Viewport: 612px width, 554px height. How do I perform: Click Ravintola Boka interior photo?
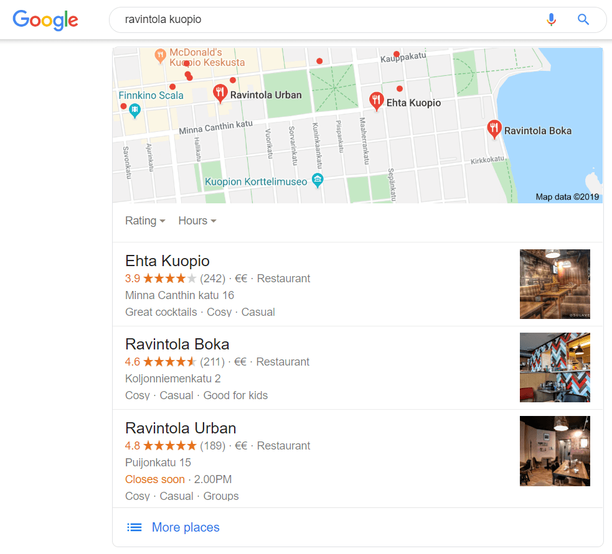(x=555, y=367)
